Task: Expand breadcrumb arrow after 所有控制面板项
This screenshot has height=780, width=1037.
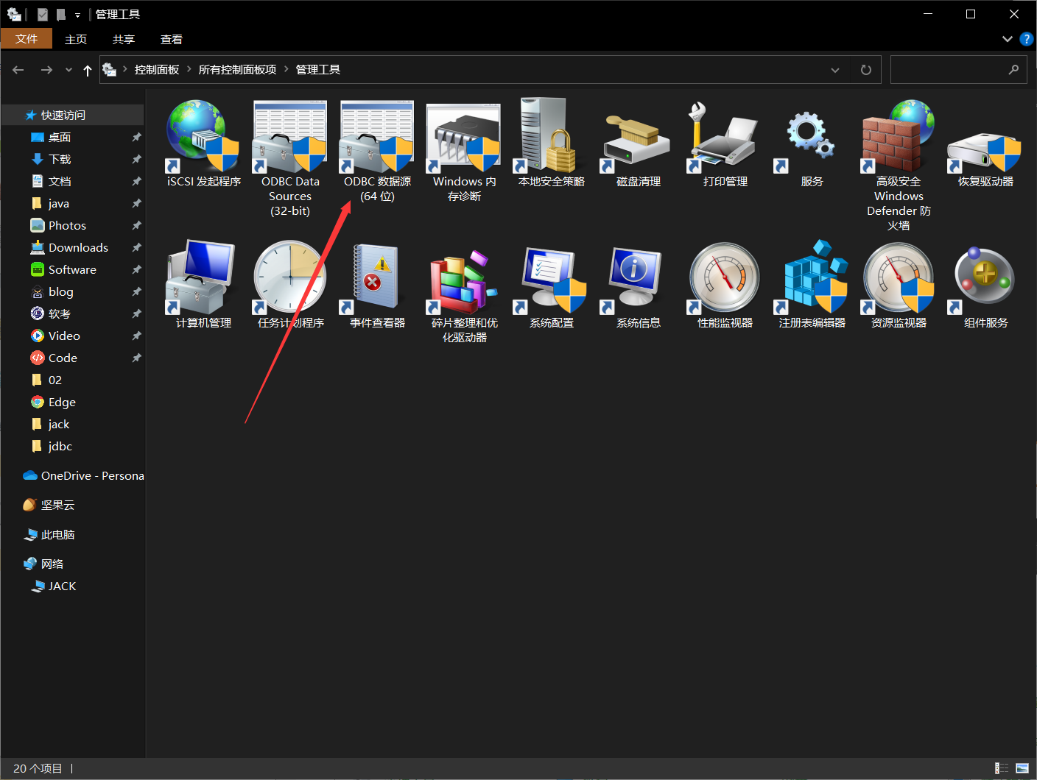Action: point(287,69)
